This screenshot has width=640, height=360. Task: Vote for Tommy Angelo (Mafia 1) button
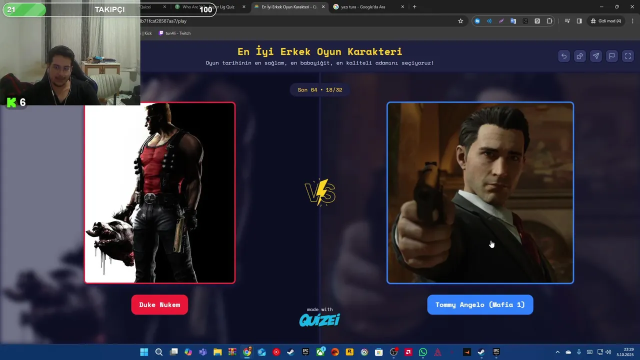480,304
